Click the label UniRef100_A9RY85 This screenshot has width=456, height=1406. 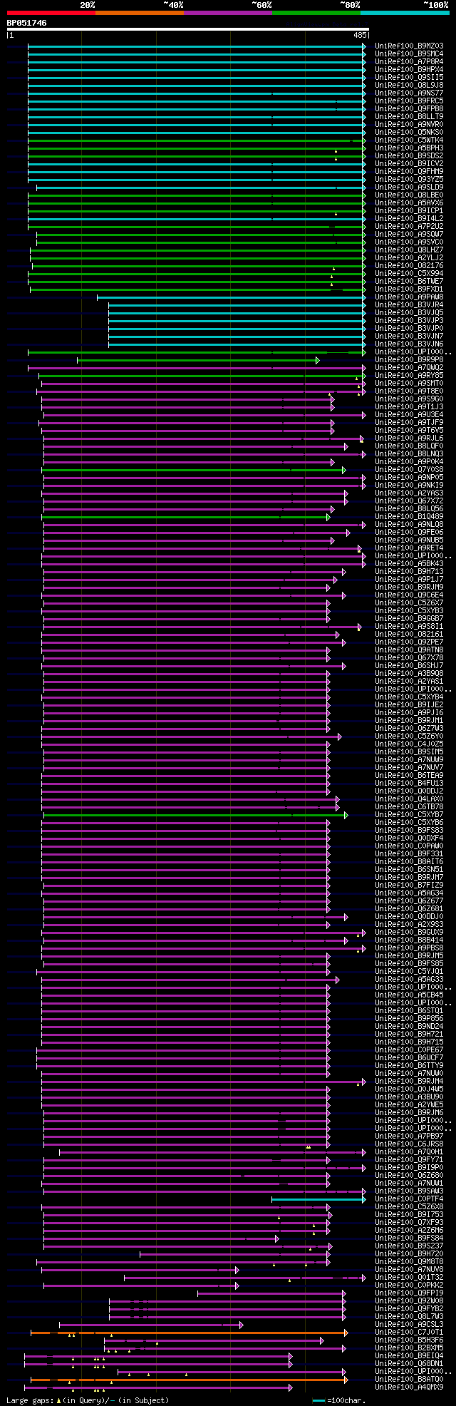(x=409, y=376)
